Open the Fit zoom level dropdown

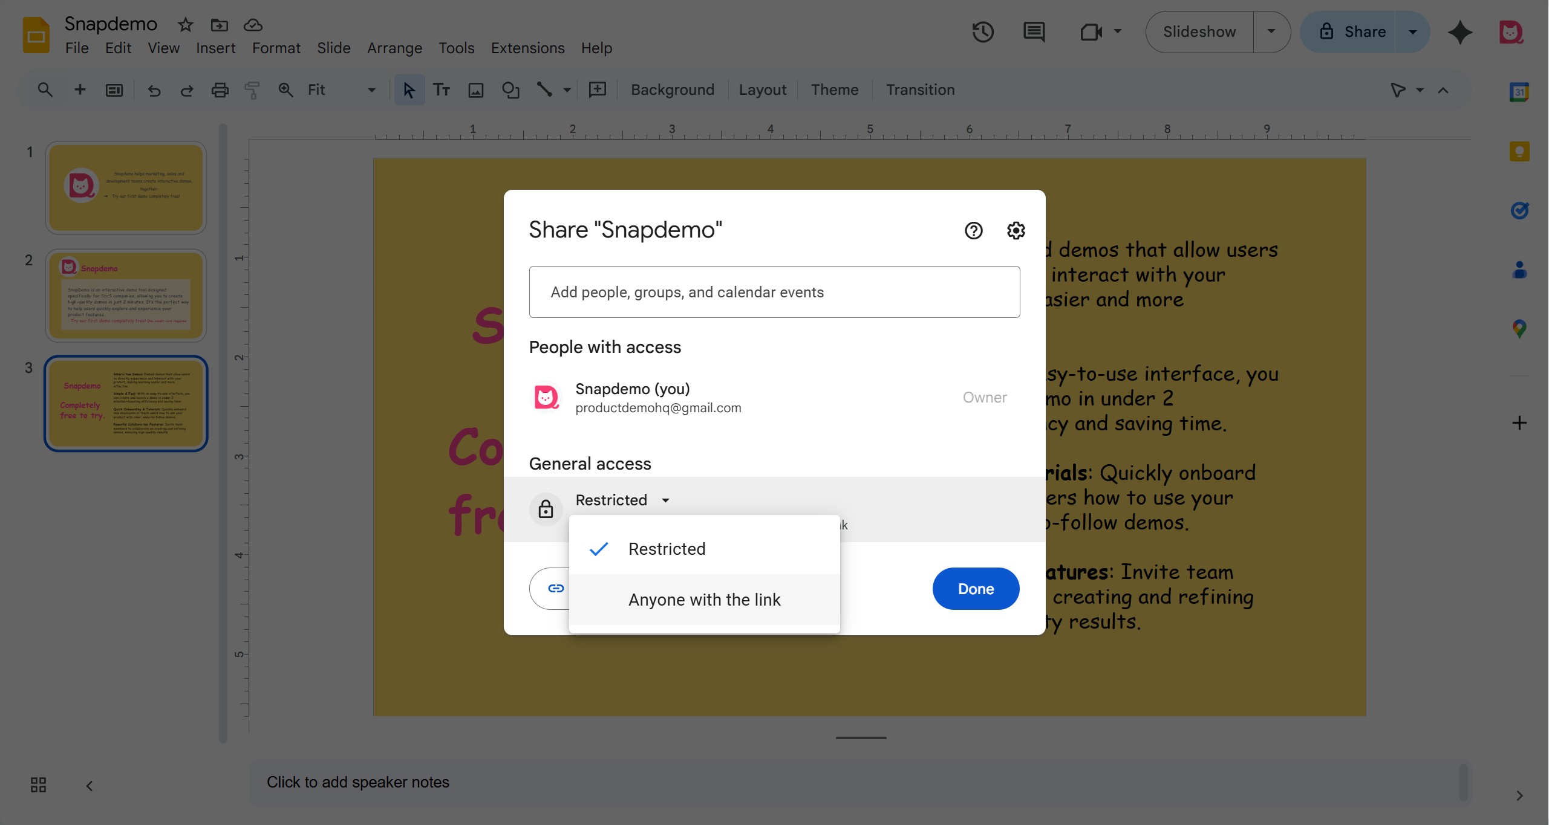coord(342,90)
